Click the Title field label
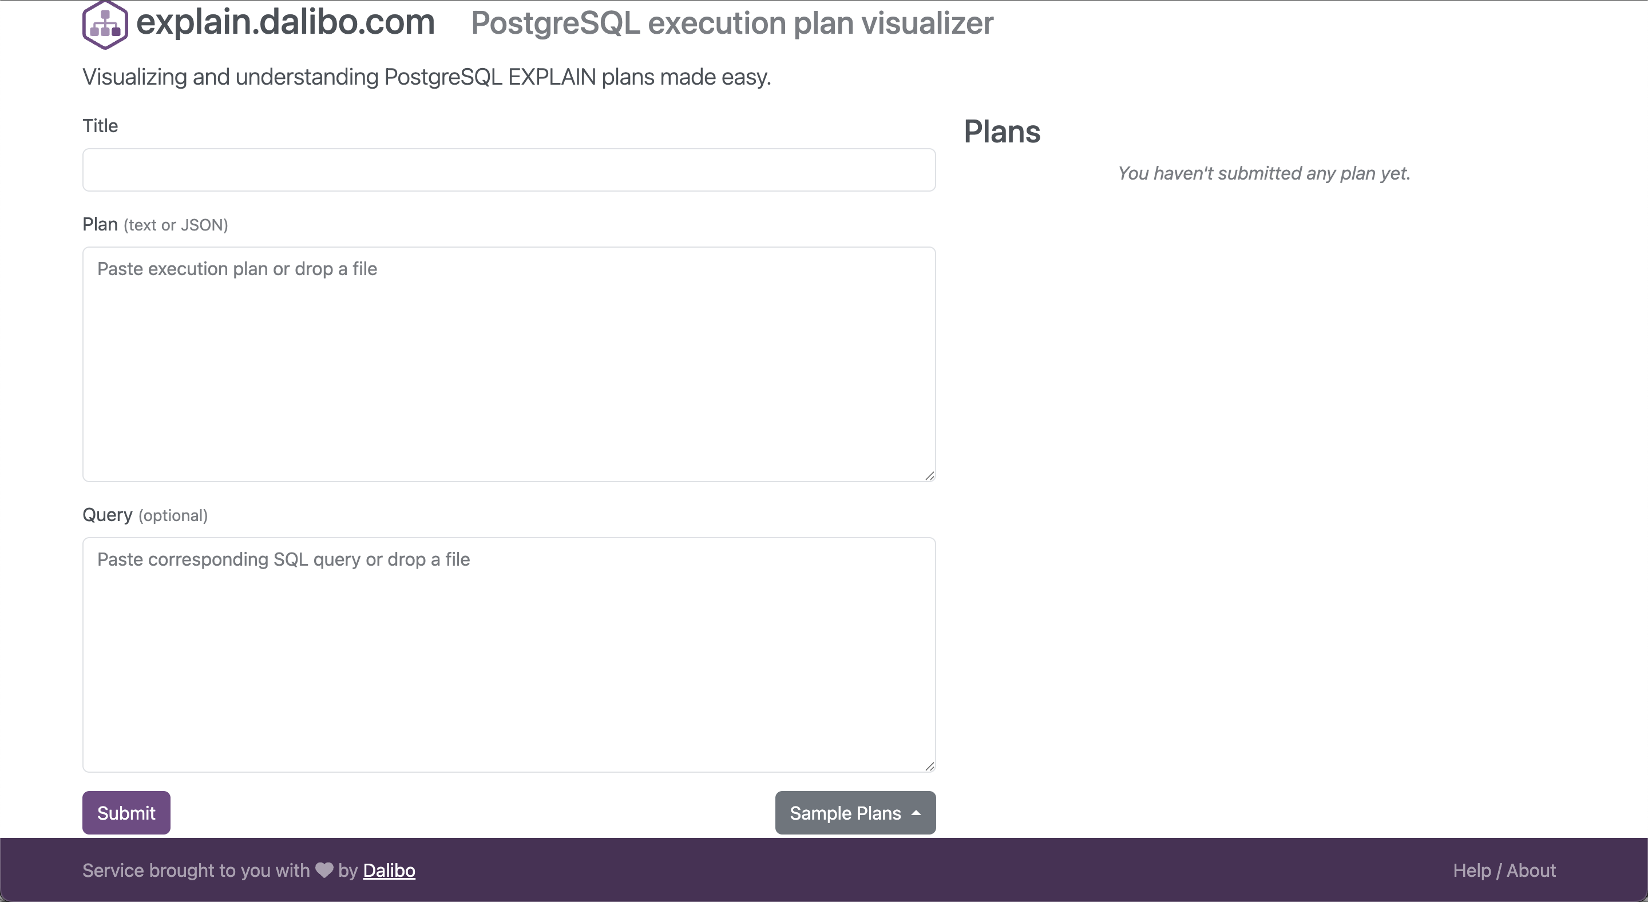 (x=101, y=126)
